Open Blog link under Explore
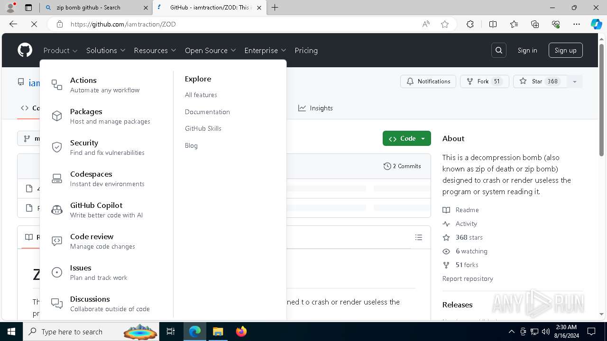The width and height of the screenshot is (607, 341). click(191, 145)
